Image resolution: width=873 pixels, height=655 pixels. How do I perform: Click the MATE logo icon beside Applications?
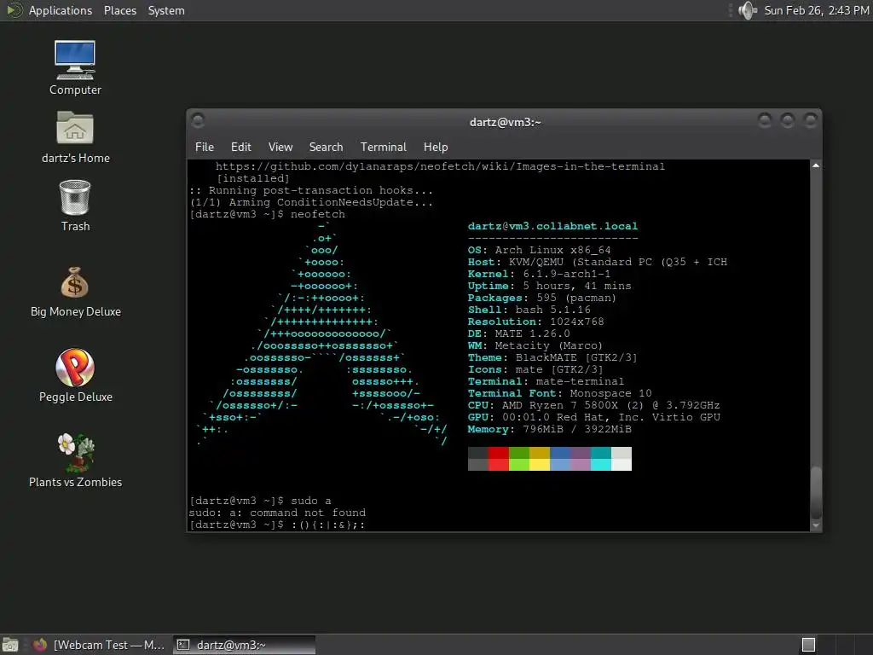(x=14, y=10)
